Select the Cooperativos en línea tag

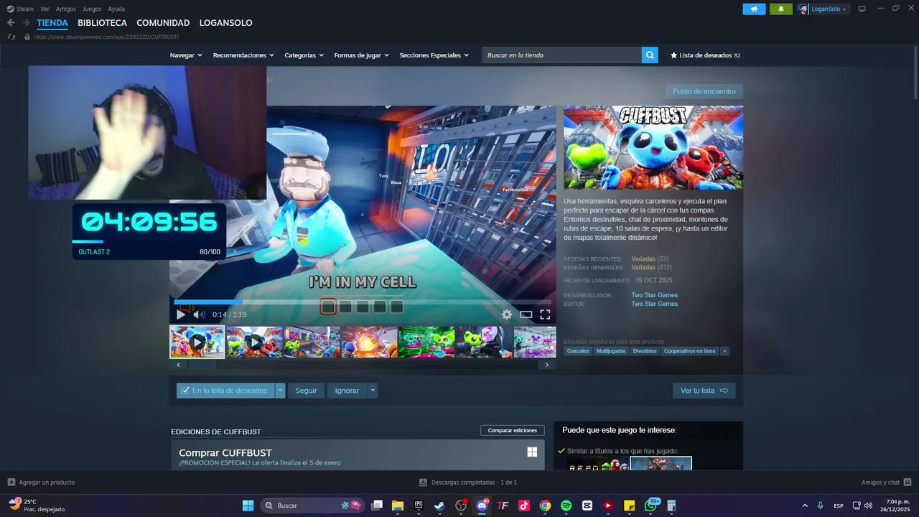689,351
